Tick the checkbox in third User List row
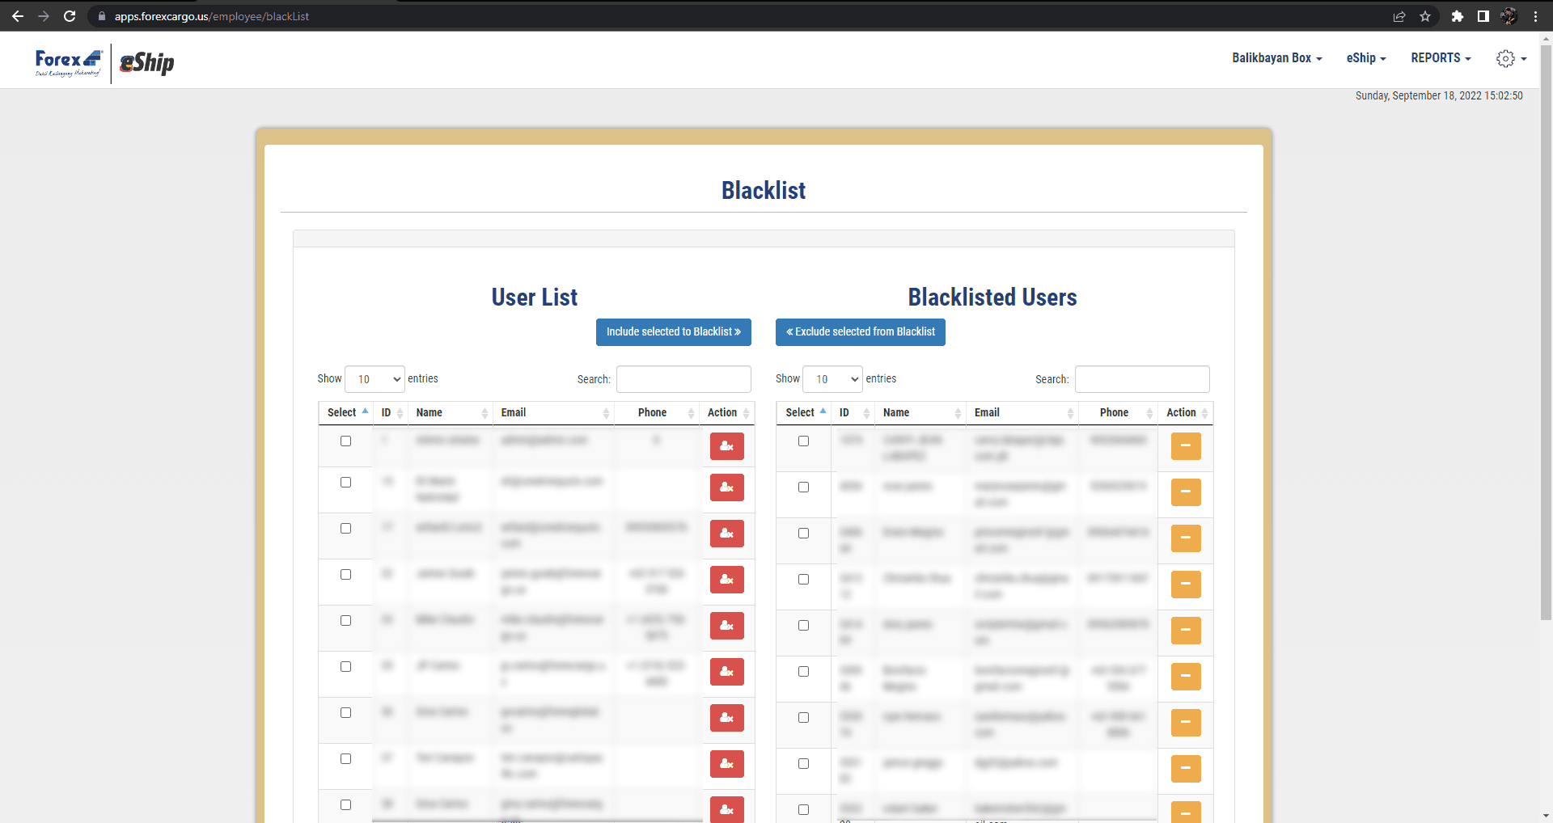Image resolution: width=1553 pixels, height=823 pixels. [345, 529]
